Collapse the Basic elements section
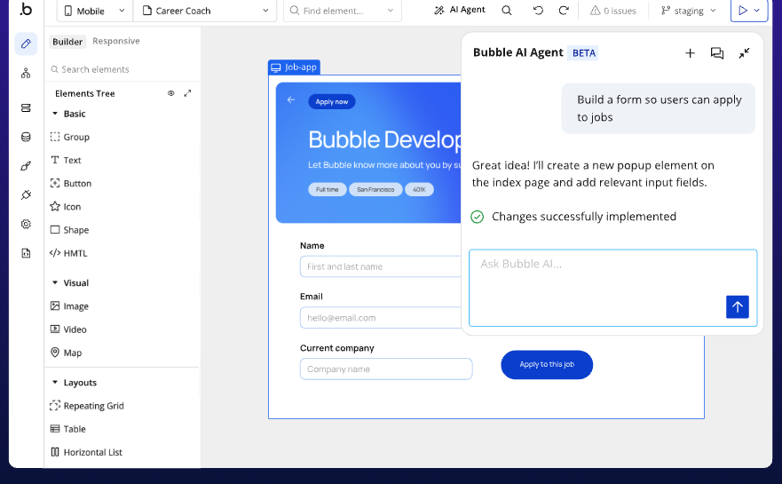This screenshot has width=782, height=484. [x=55, y=114]
